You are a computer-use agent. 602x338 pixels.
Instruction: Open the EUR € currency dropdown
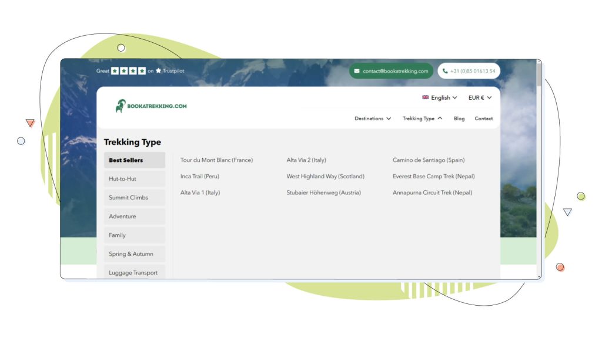pos(480,98)
